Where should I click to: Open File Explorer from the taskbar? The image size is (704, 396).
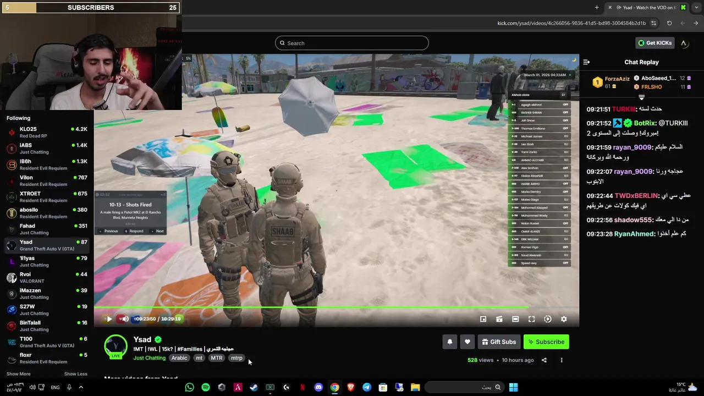tap(415, 387)
